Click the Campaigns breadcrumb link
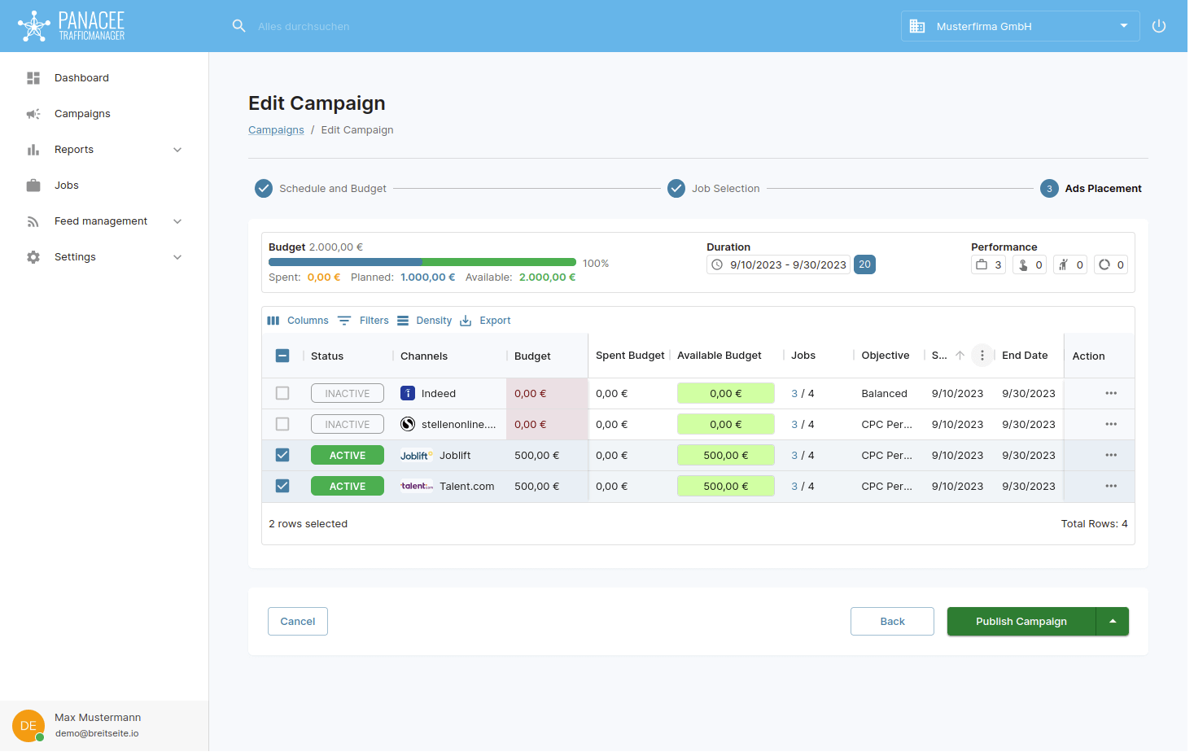This screenshot has width=1194, height=756. click(276, 130)
